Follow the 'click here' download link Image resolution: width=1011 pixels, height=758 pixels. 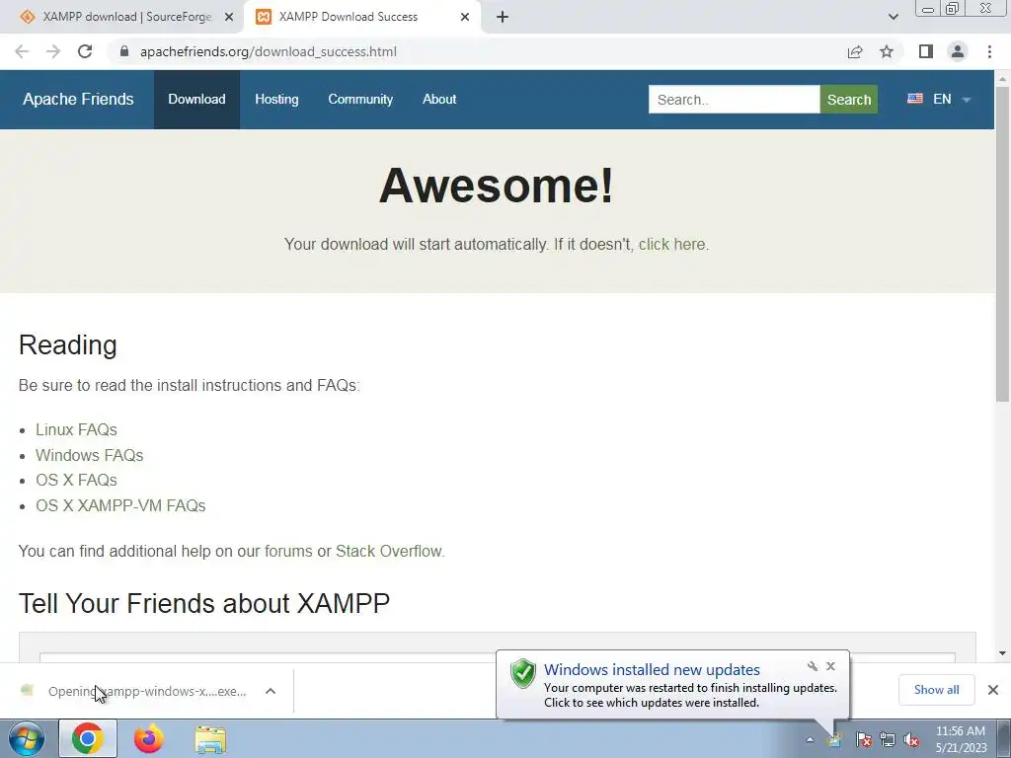point(671,245)
